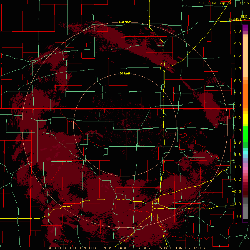Click "SPECIFIC DIFFERENTIAL PHASE" in the bottom caption
Image resolution: width=250 pixels, height=250 pixels.
[x=81, y=248]
